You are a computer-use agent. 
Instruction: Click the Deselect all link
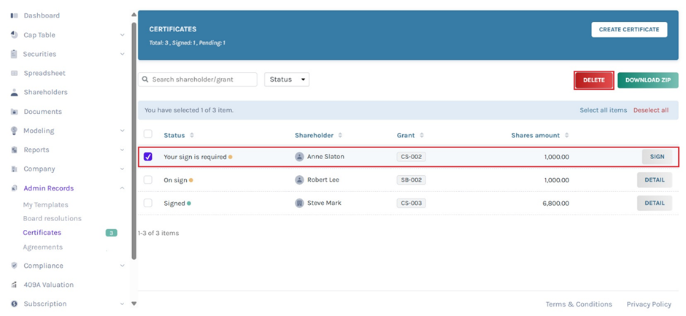[x=650, y=110]
